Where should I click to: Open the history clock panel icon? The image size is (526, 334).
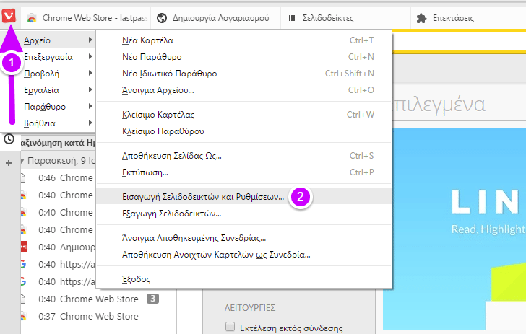click(x=9, y=139)
